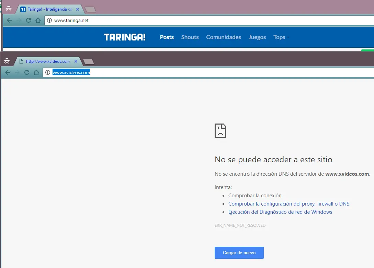
Task: Click the highlighted www.xvideos.com address bar
Action: tap(209, 72)
